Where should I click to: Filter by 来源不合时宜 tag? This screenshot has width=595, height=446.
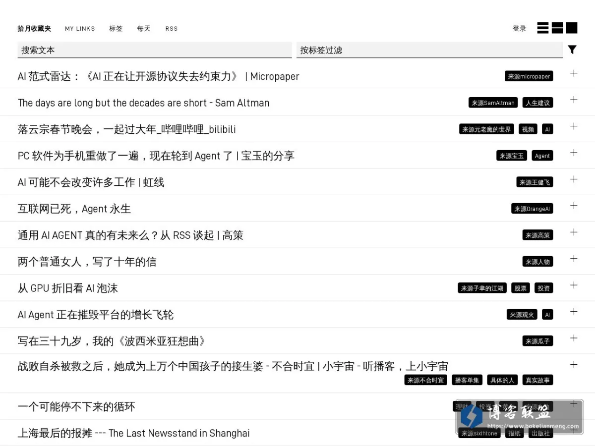point(425,380)
